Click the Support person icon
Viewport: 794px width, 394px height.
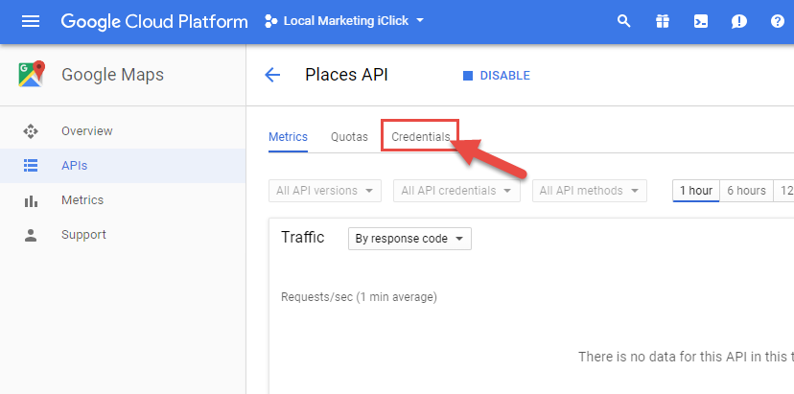click(31, 235)
